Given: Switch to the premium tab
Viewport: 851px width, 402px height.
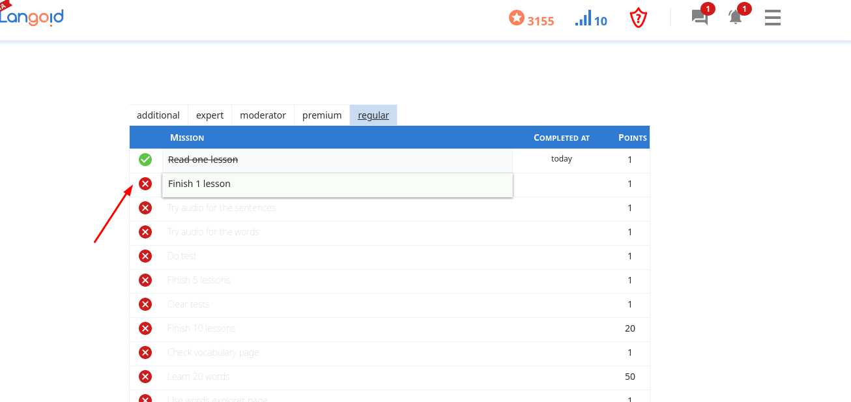Looking at the screenshot, I should tap(322, 115).
